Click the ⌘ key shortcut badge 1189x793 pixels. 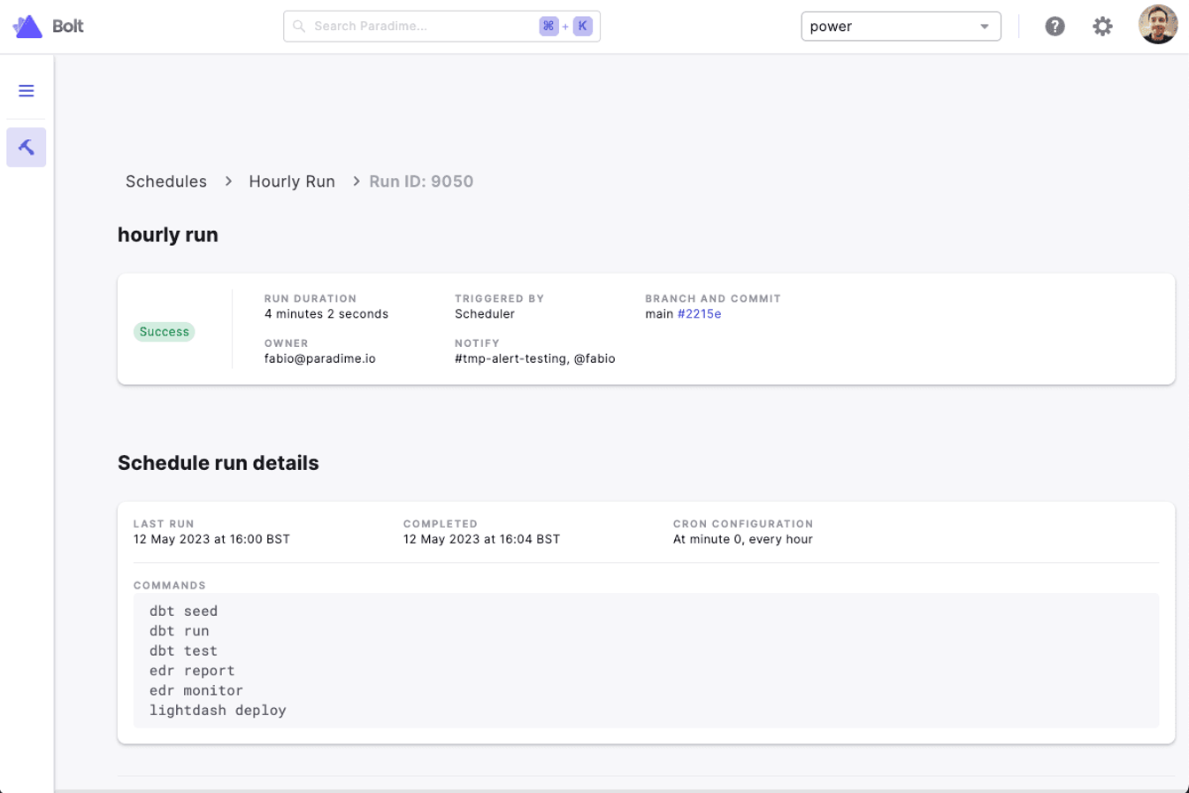[x=548, y=27]
